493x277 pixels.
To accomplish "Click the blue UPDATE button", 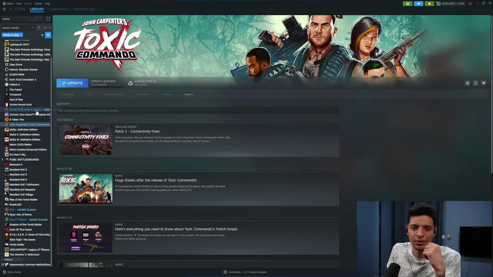I will tap(72, 83).
